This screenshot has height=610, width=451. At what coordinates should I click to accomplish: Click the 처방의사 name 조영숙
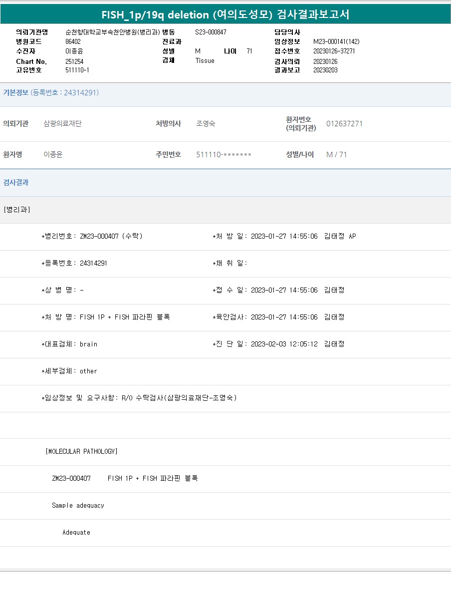coord(206,124)
